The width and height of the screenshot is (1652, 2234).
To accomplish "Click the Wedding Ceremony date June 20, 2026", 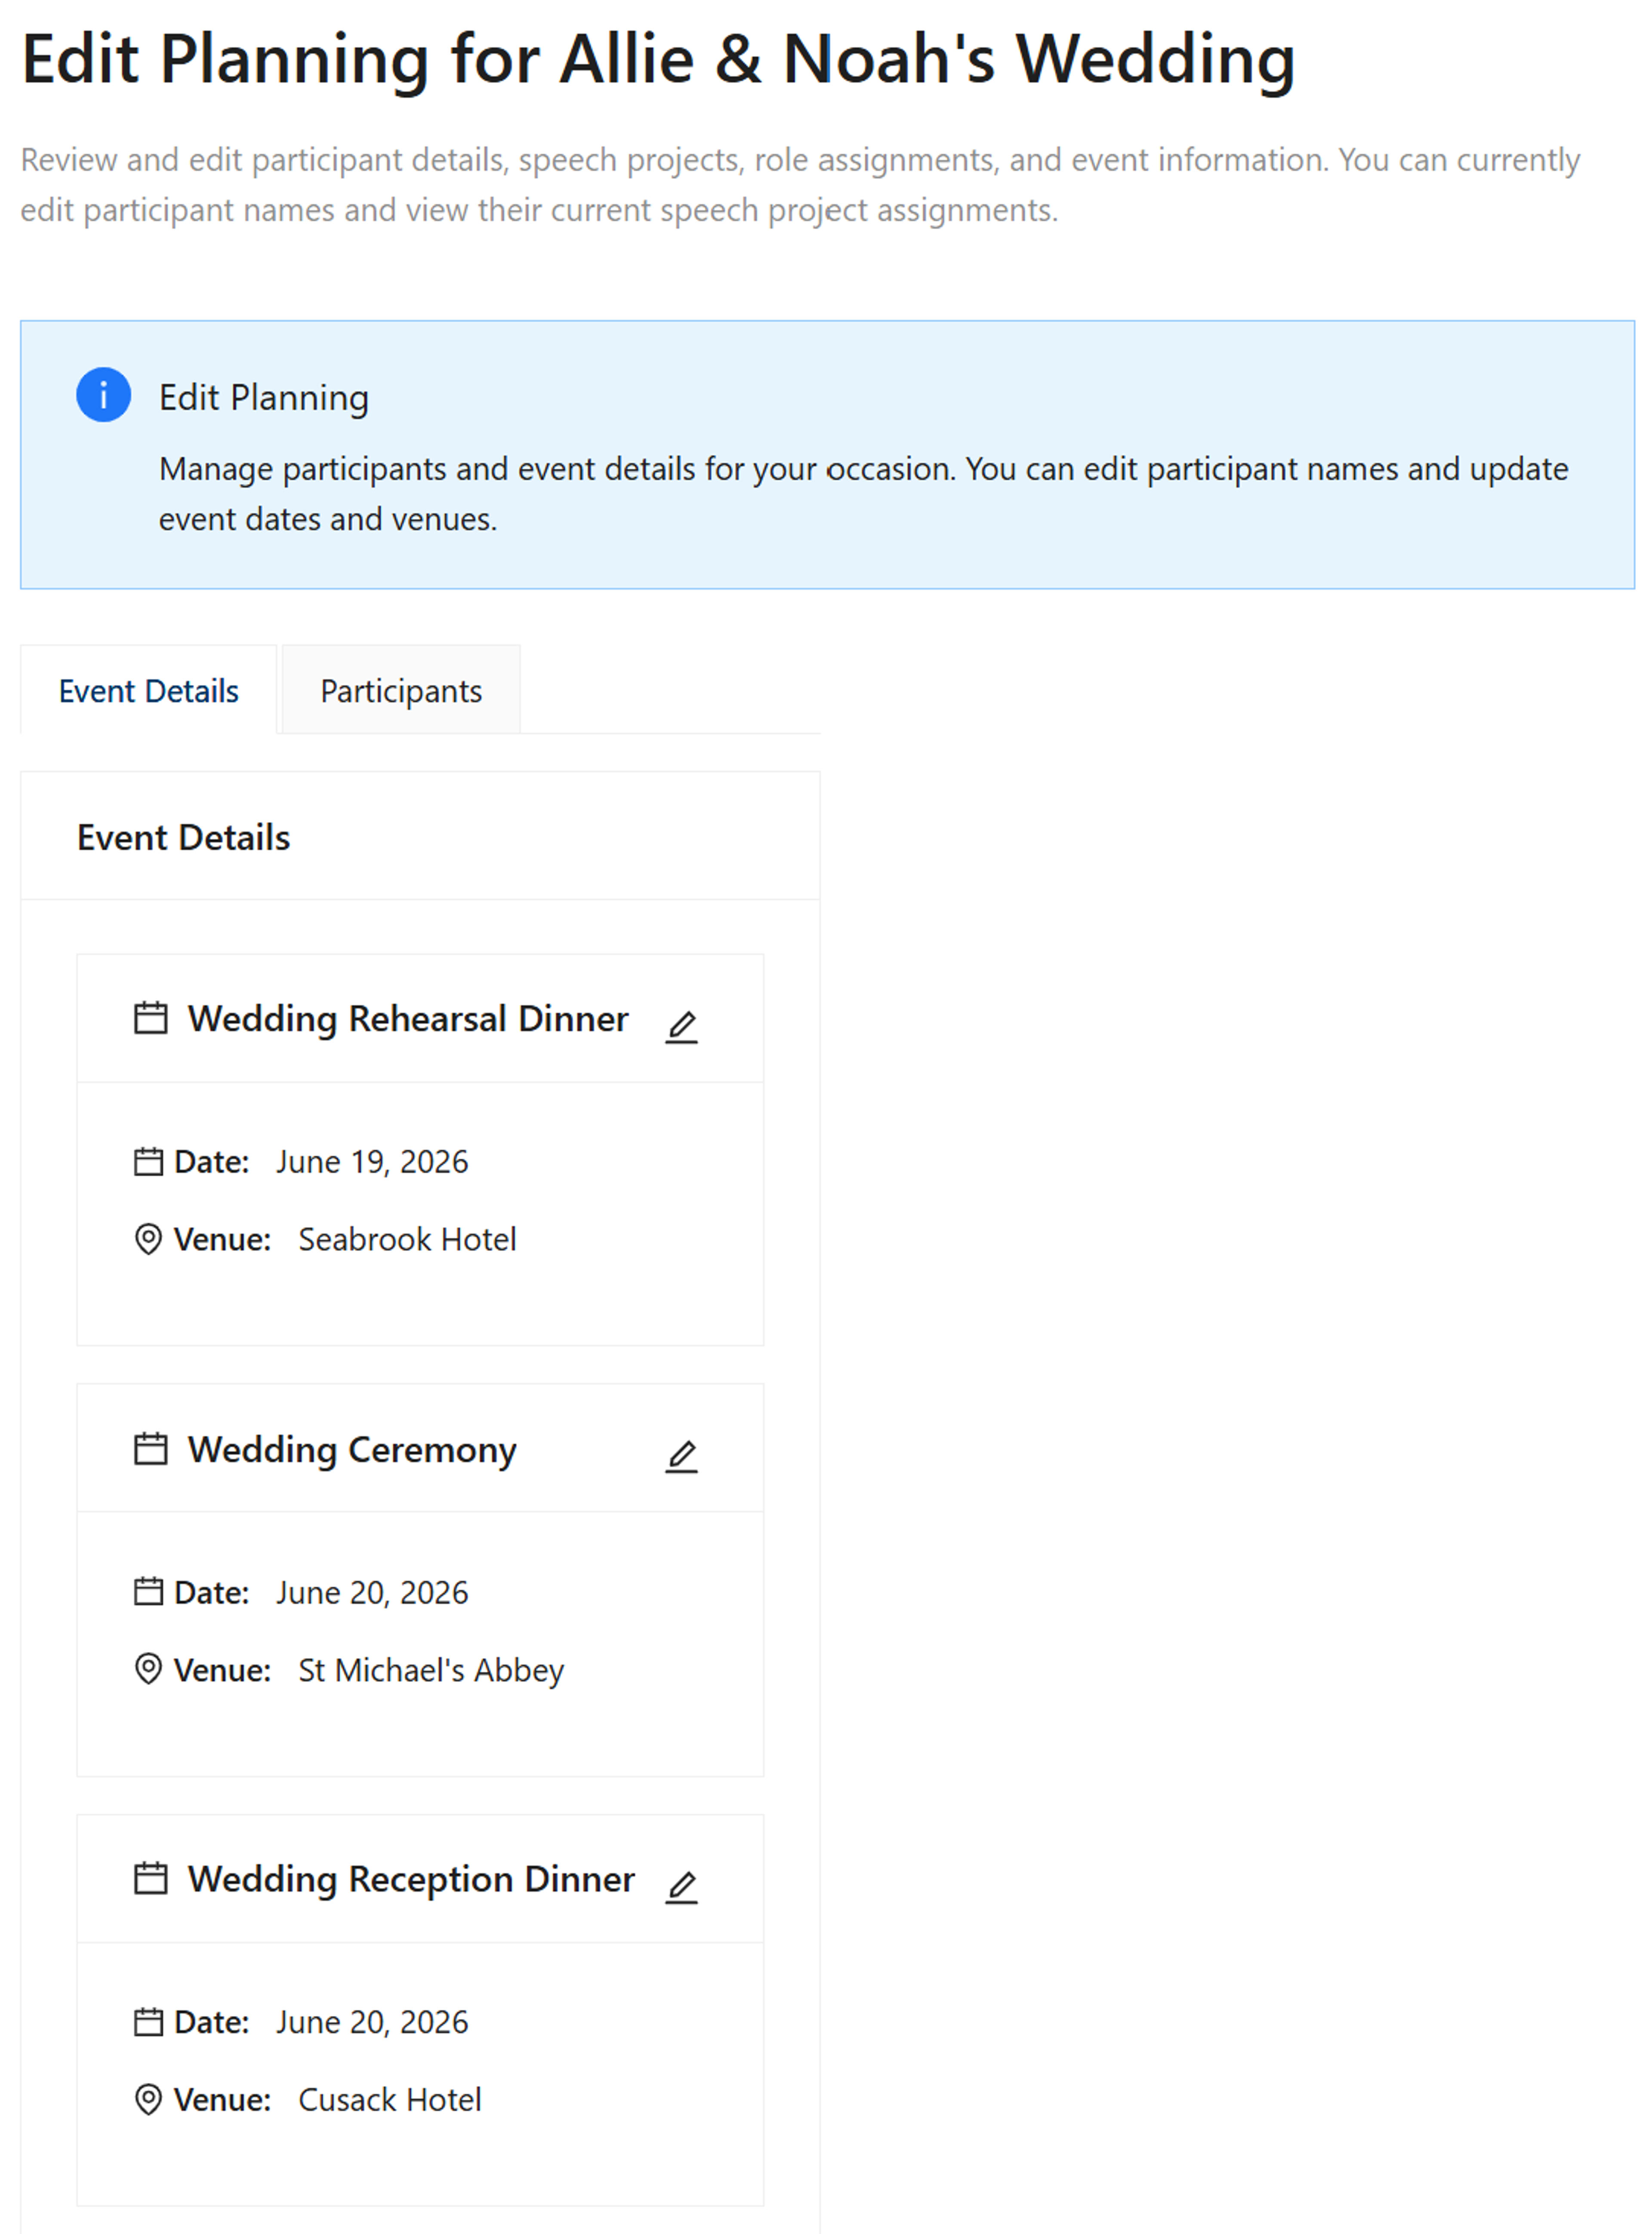I will tap(372, 1592).
